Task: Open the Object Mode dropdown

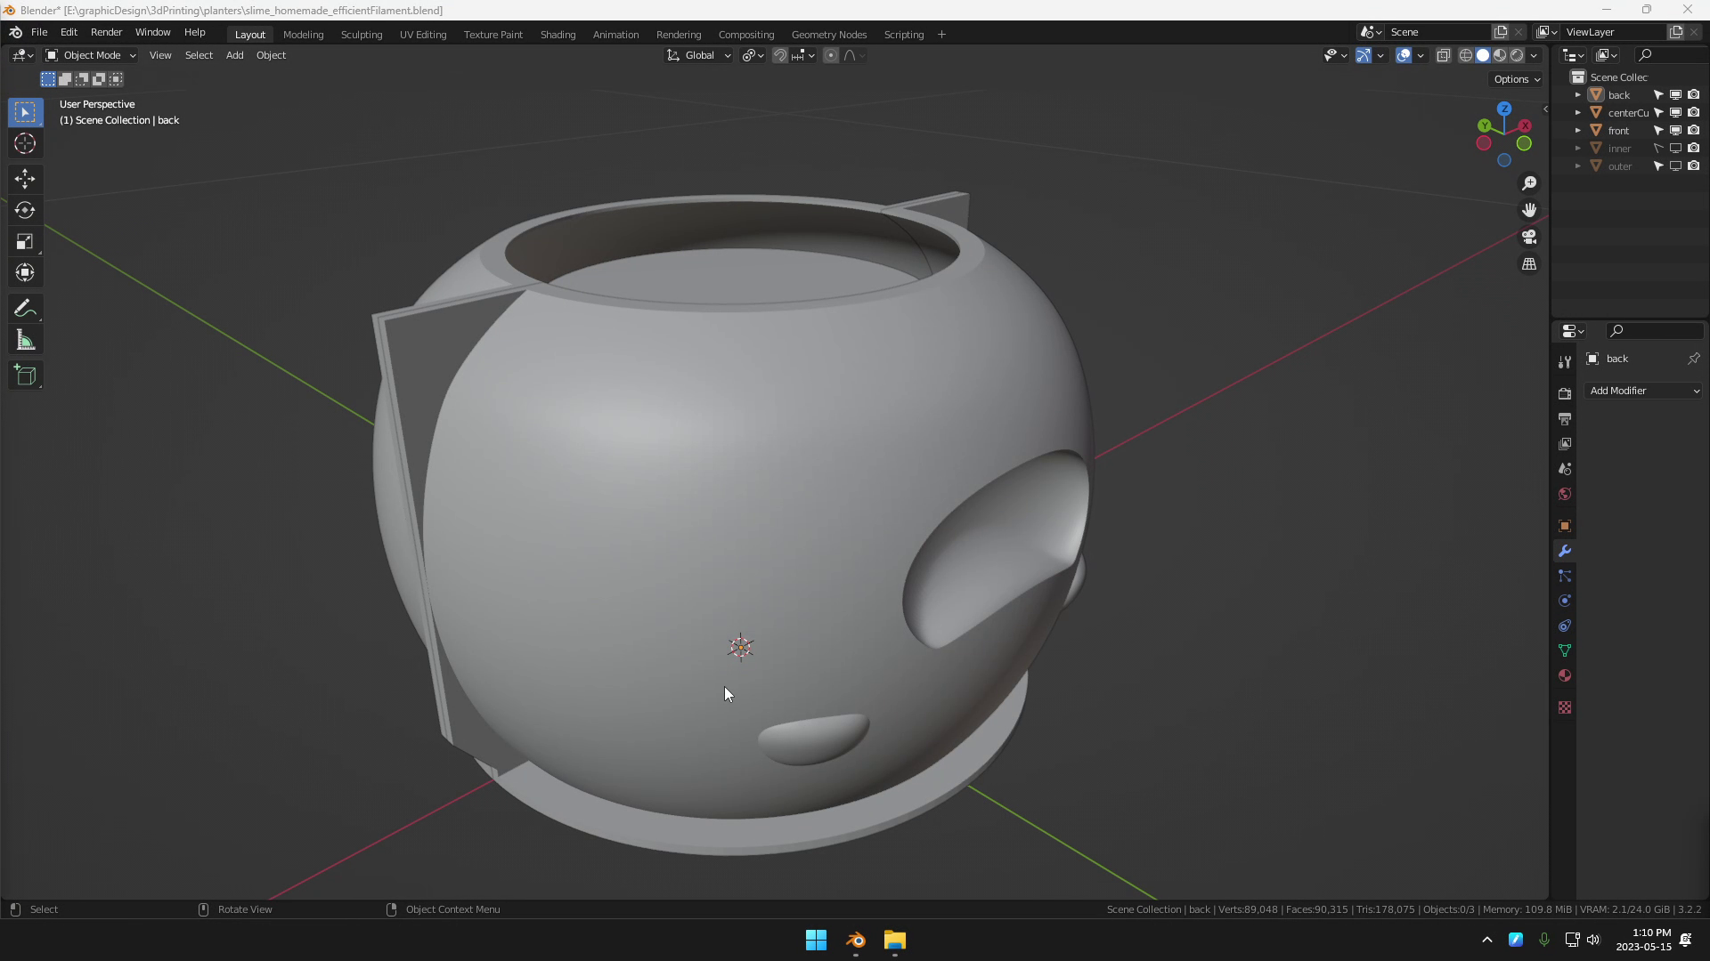Action: click(91, 55)
